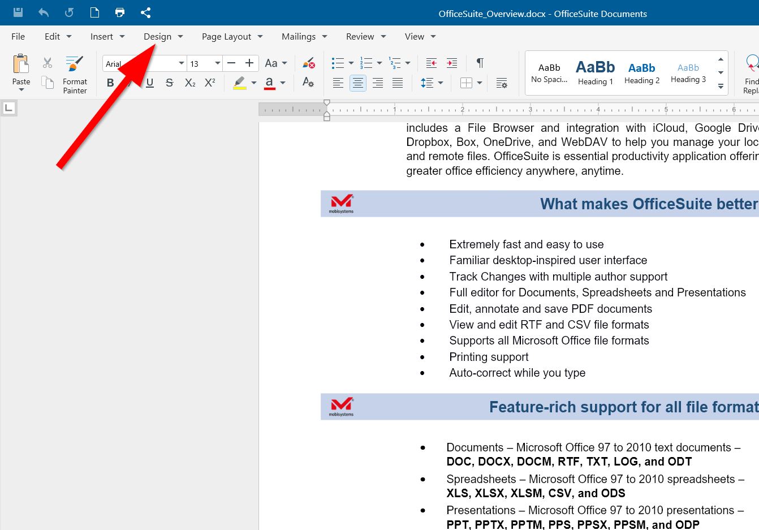
Task: Click the Print icon
Action: click(x=120, y=12)
